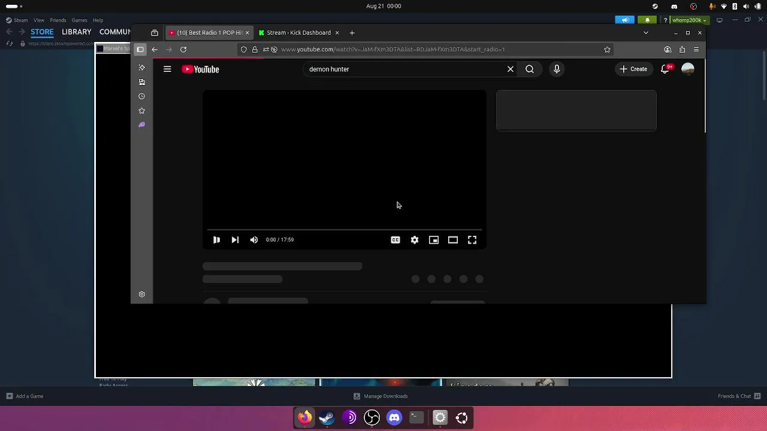Viewport: 767px width, 431px height.
Task: Mute the video player volume
Action: [x=254, y=240]
